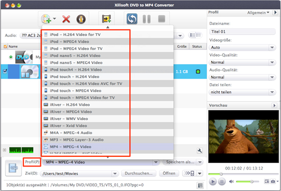Start conversion with the blue convert icon

click(132, 19)
